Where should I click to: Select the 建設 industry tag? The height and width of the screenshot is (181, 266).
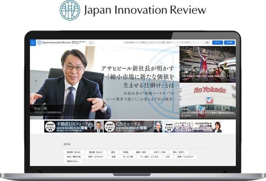113,152
